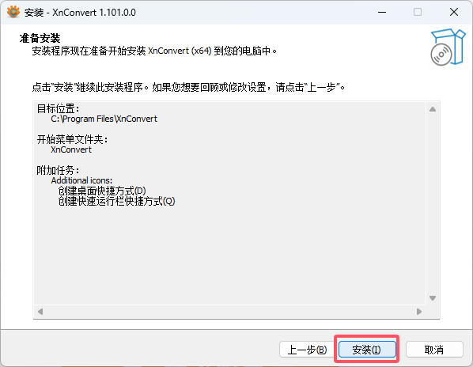Start installation with 安装(I) button
The height and width of the screenshot is (367, 473).
(367, 350)
